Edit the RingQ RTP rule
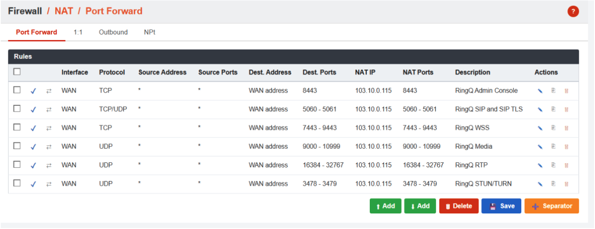The image size is (595, 229). click(540, 165)
